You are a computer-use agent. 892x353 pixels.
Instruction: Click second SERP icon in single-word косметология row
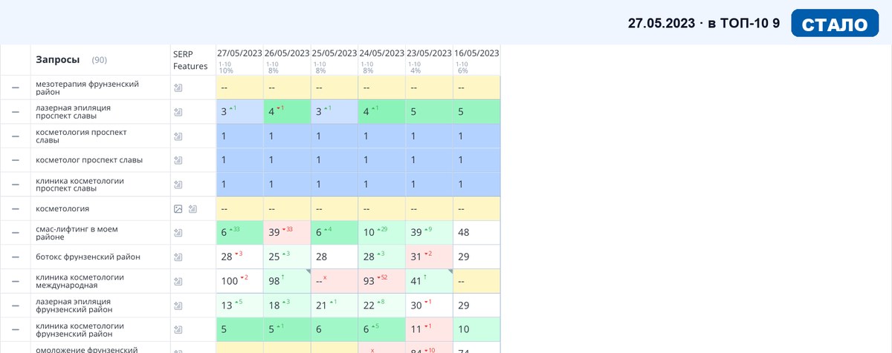click(193, 209)
